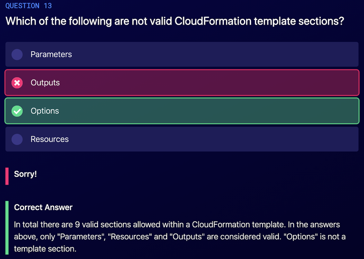
Task: Click the "Sorry!" feedback heading
Action: coord(25,174)
